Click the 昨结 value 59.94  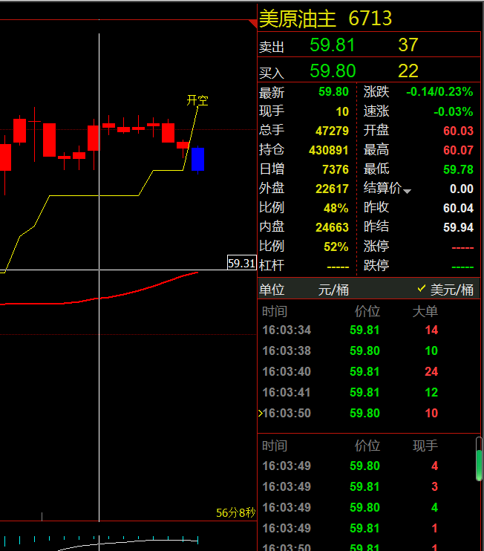click(x=458, y=227)
